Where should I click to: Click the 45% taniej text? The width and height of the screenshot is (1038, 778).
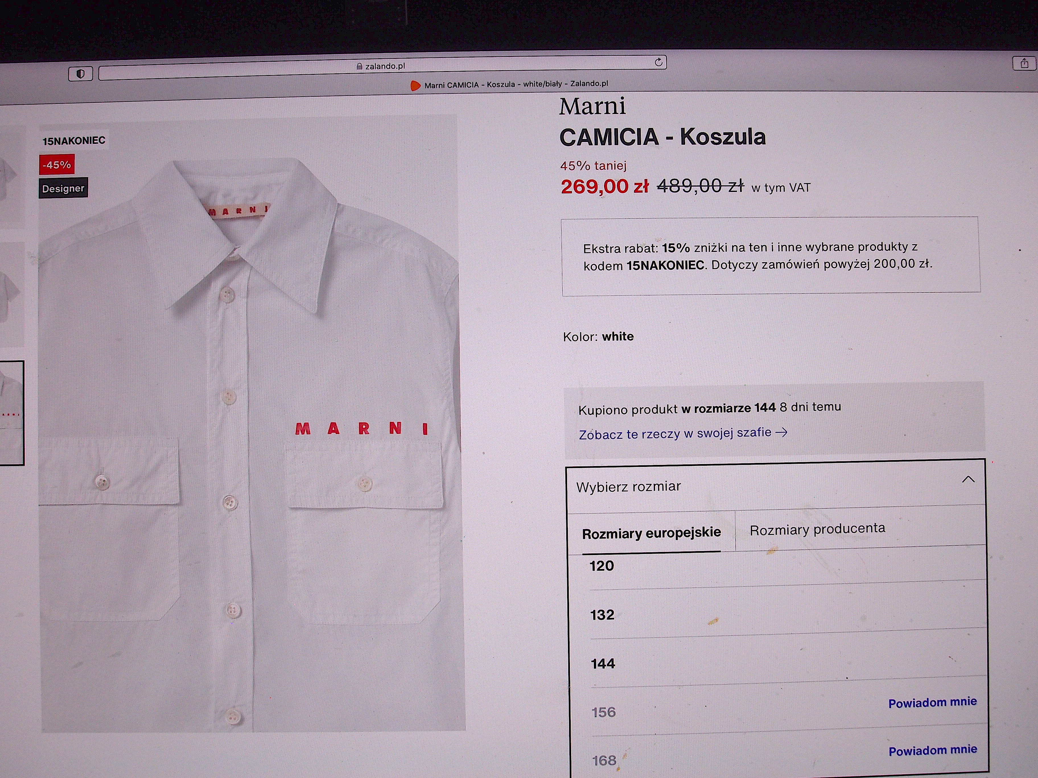(x=593, y=165)
